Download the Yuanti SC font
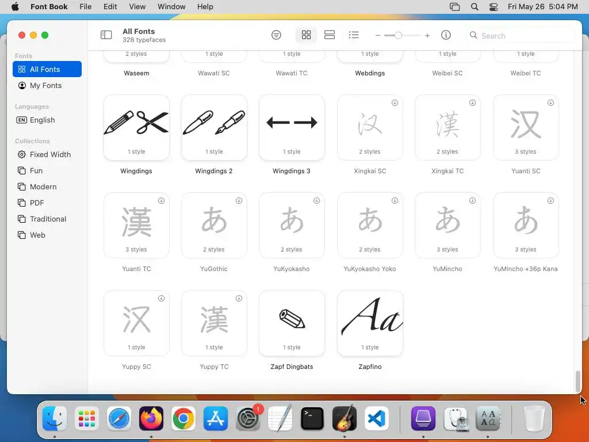589x442 pixels. click(x=550, y=102)
